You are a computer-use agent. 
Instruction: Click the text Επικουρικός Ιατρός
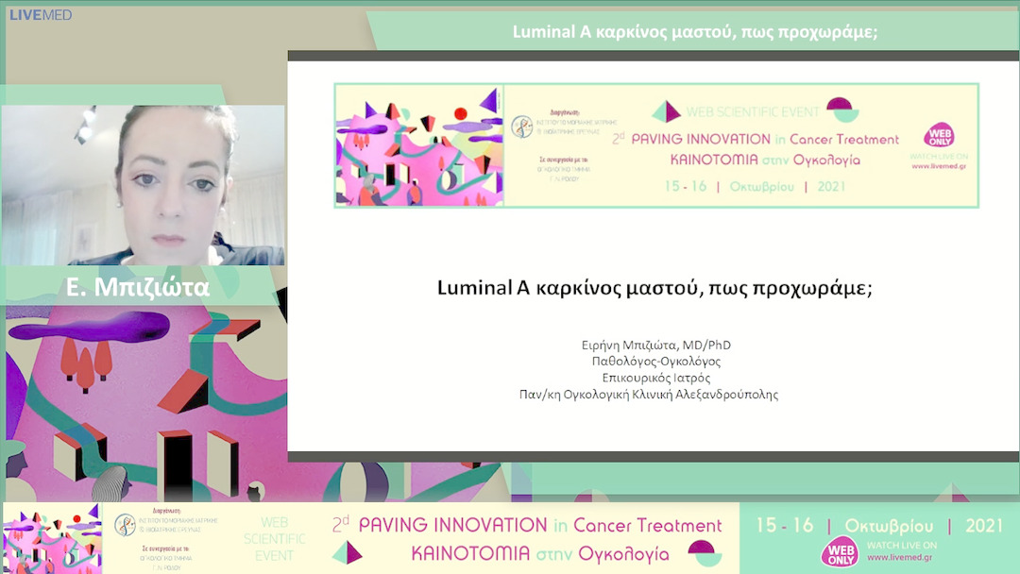[655, 378]
